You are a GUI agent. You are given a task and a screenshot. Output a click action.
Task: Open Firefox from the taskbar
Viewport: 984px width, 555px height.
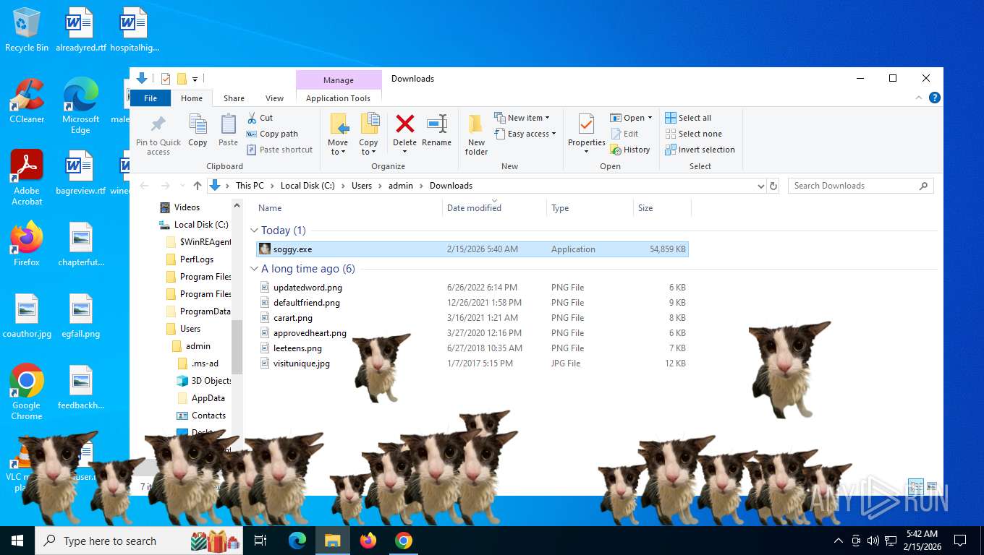pos(368,541)
